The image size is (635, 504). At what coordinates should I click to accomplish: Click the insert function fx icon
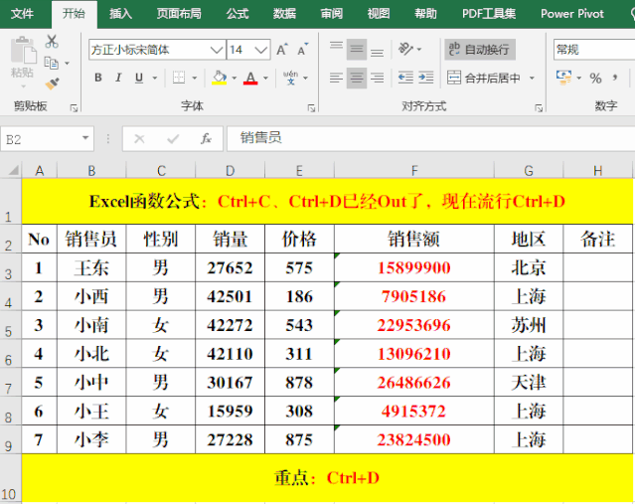coord(206,139)
